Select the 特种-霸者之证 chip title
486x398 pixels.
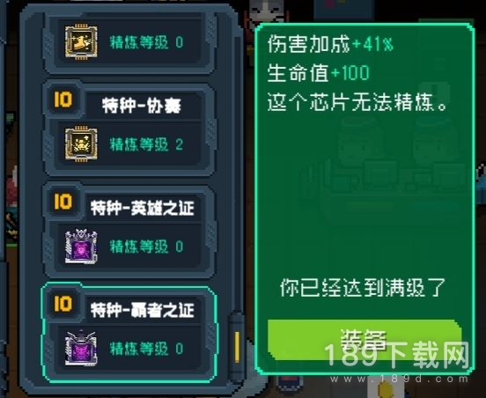click(x=143, y=310)
